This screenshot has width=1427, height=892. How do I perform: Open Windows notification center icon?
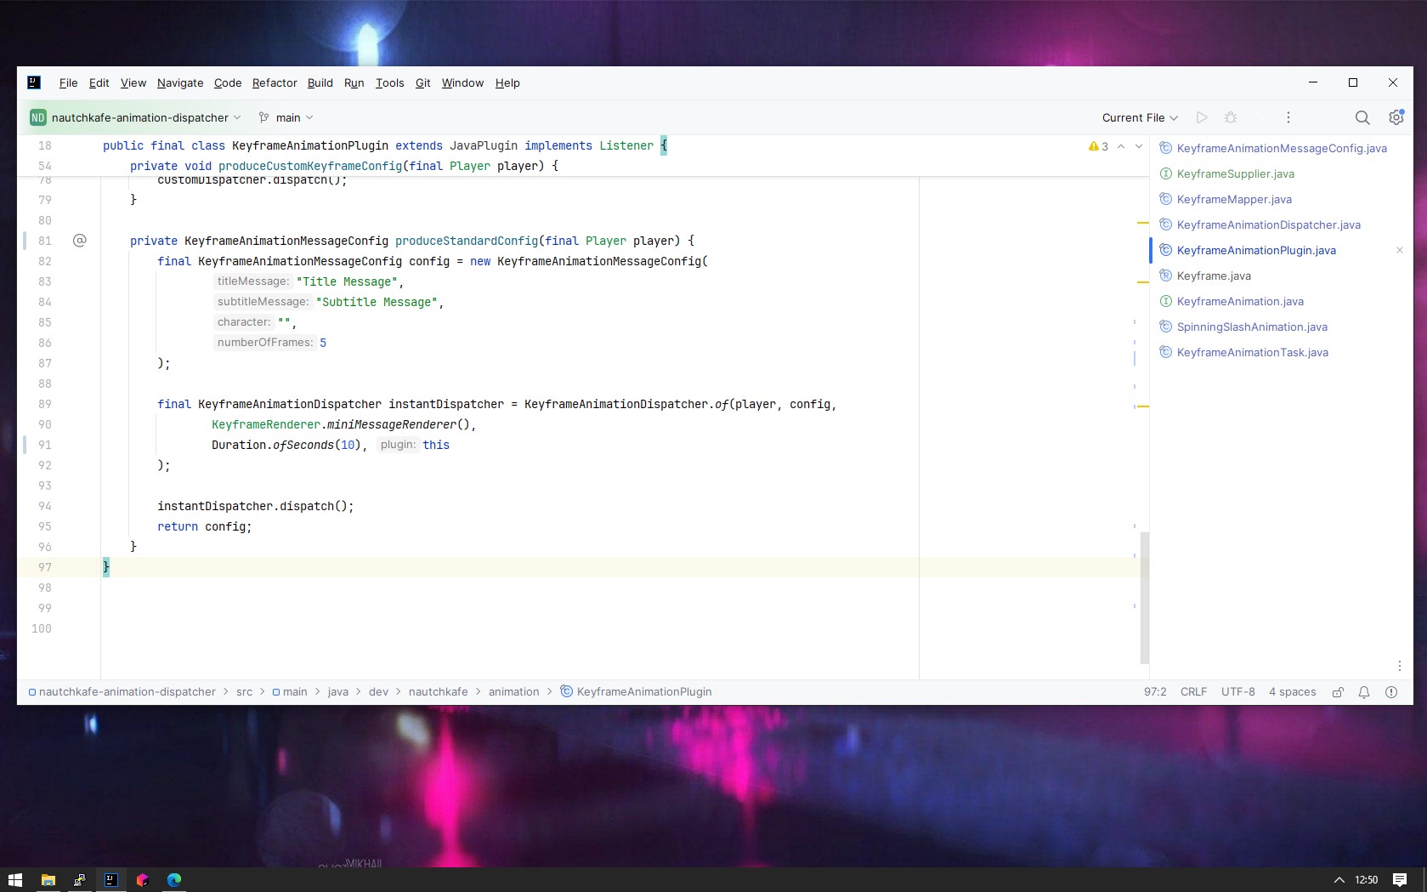(x=1400, y=879)
